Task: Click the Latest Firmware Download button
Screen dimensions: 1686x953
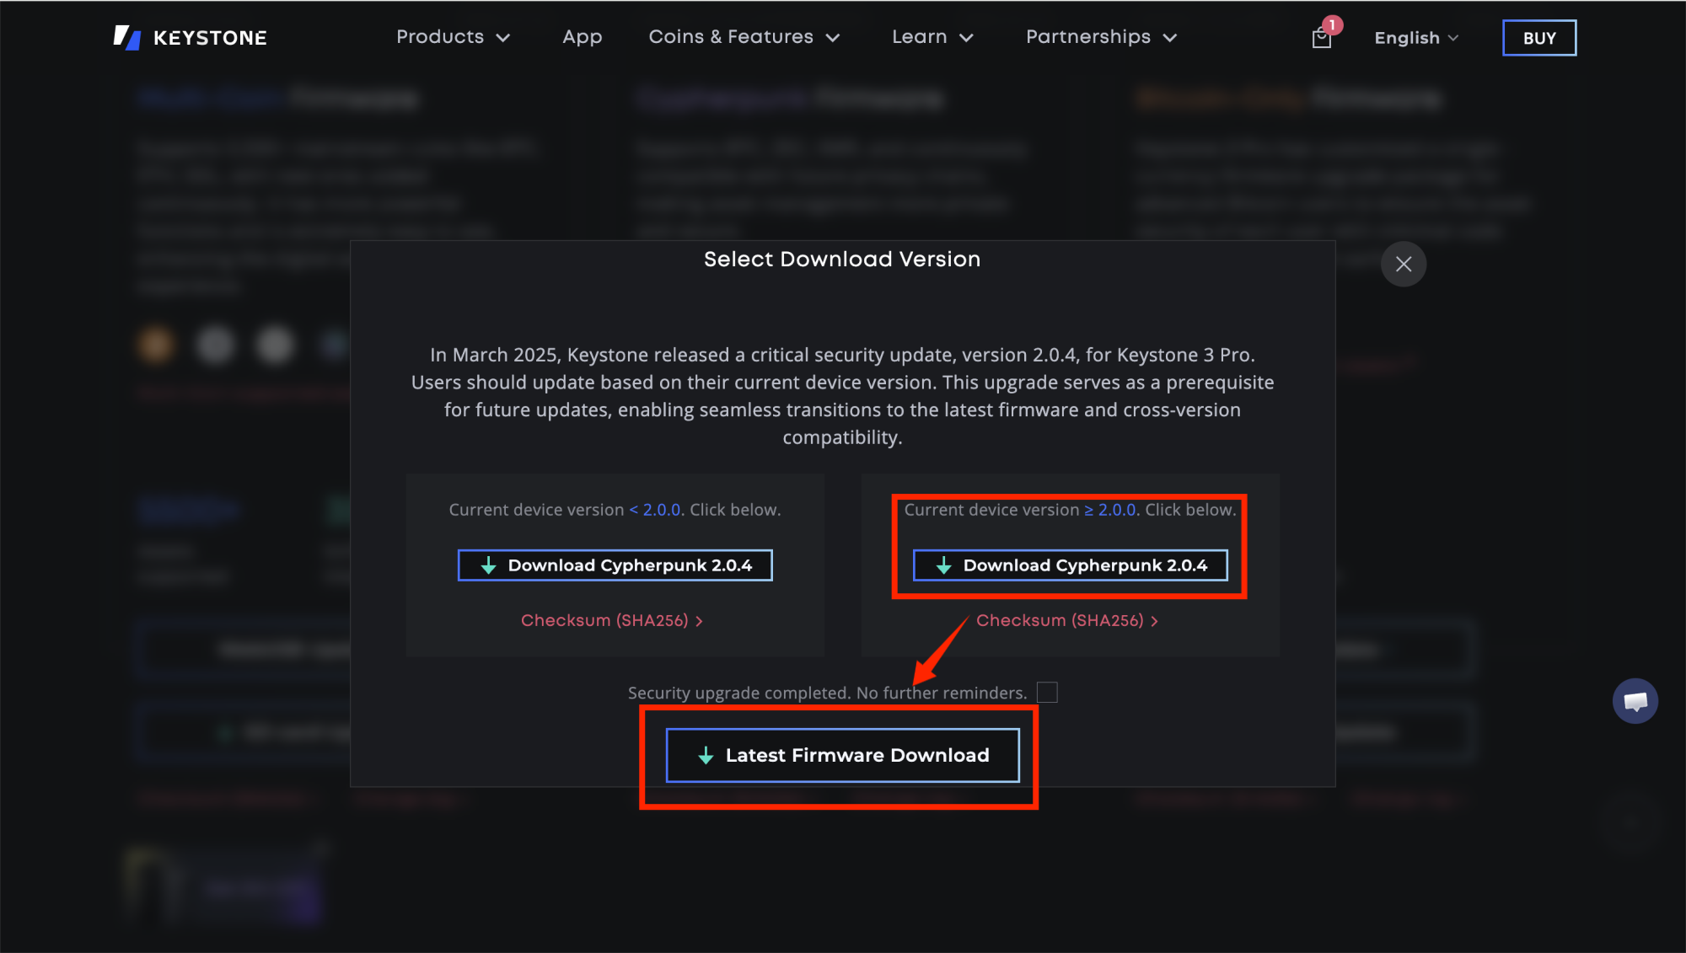Action: click(x=843, y=755)
